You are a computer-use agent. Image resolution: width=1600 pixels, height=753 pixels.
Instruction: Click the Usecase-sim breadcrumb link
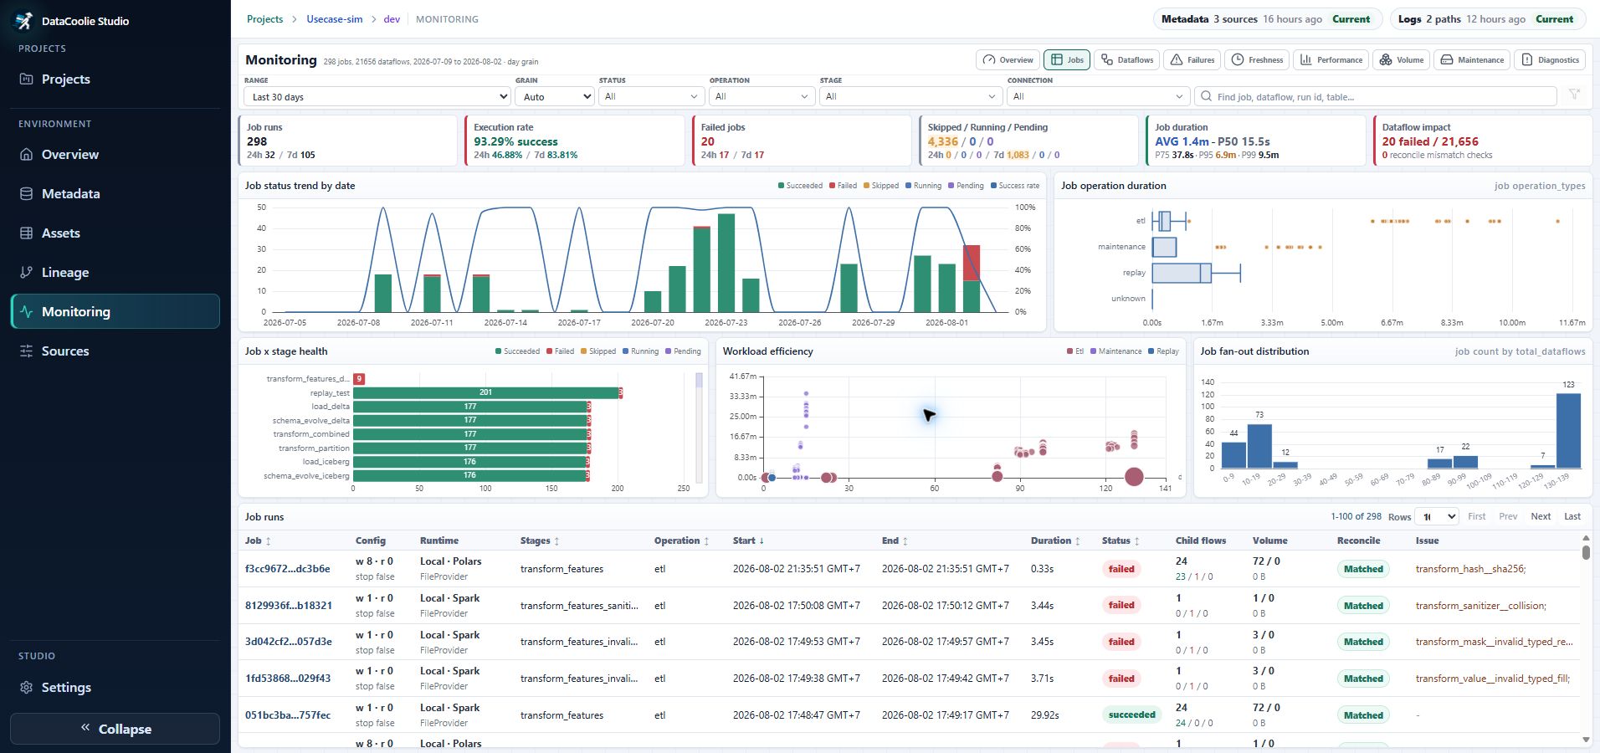point(335,19)
